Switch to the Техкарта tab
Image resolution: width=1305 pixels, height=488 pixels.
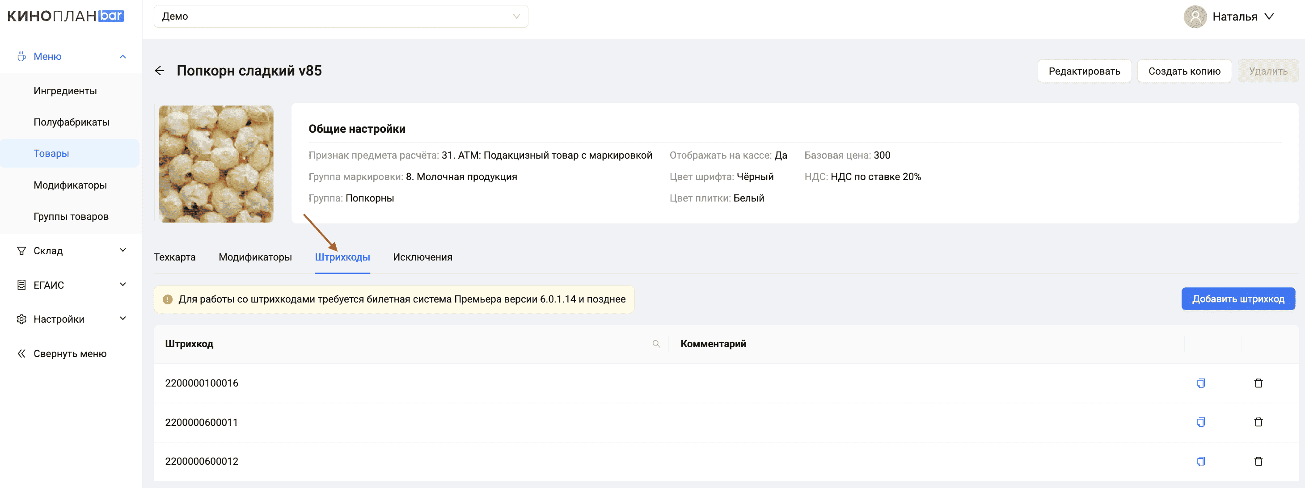175,257
